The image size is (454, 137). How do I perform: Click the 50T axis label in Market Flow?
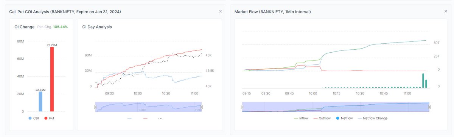tap(436, 43)
